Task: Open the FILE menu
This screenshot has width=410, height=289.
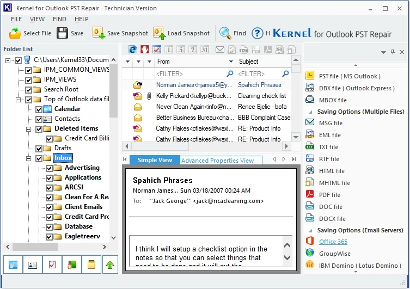Action: (x=16, y=19)
